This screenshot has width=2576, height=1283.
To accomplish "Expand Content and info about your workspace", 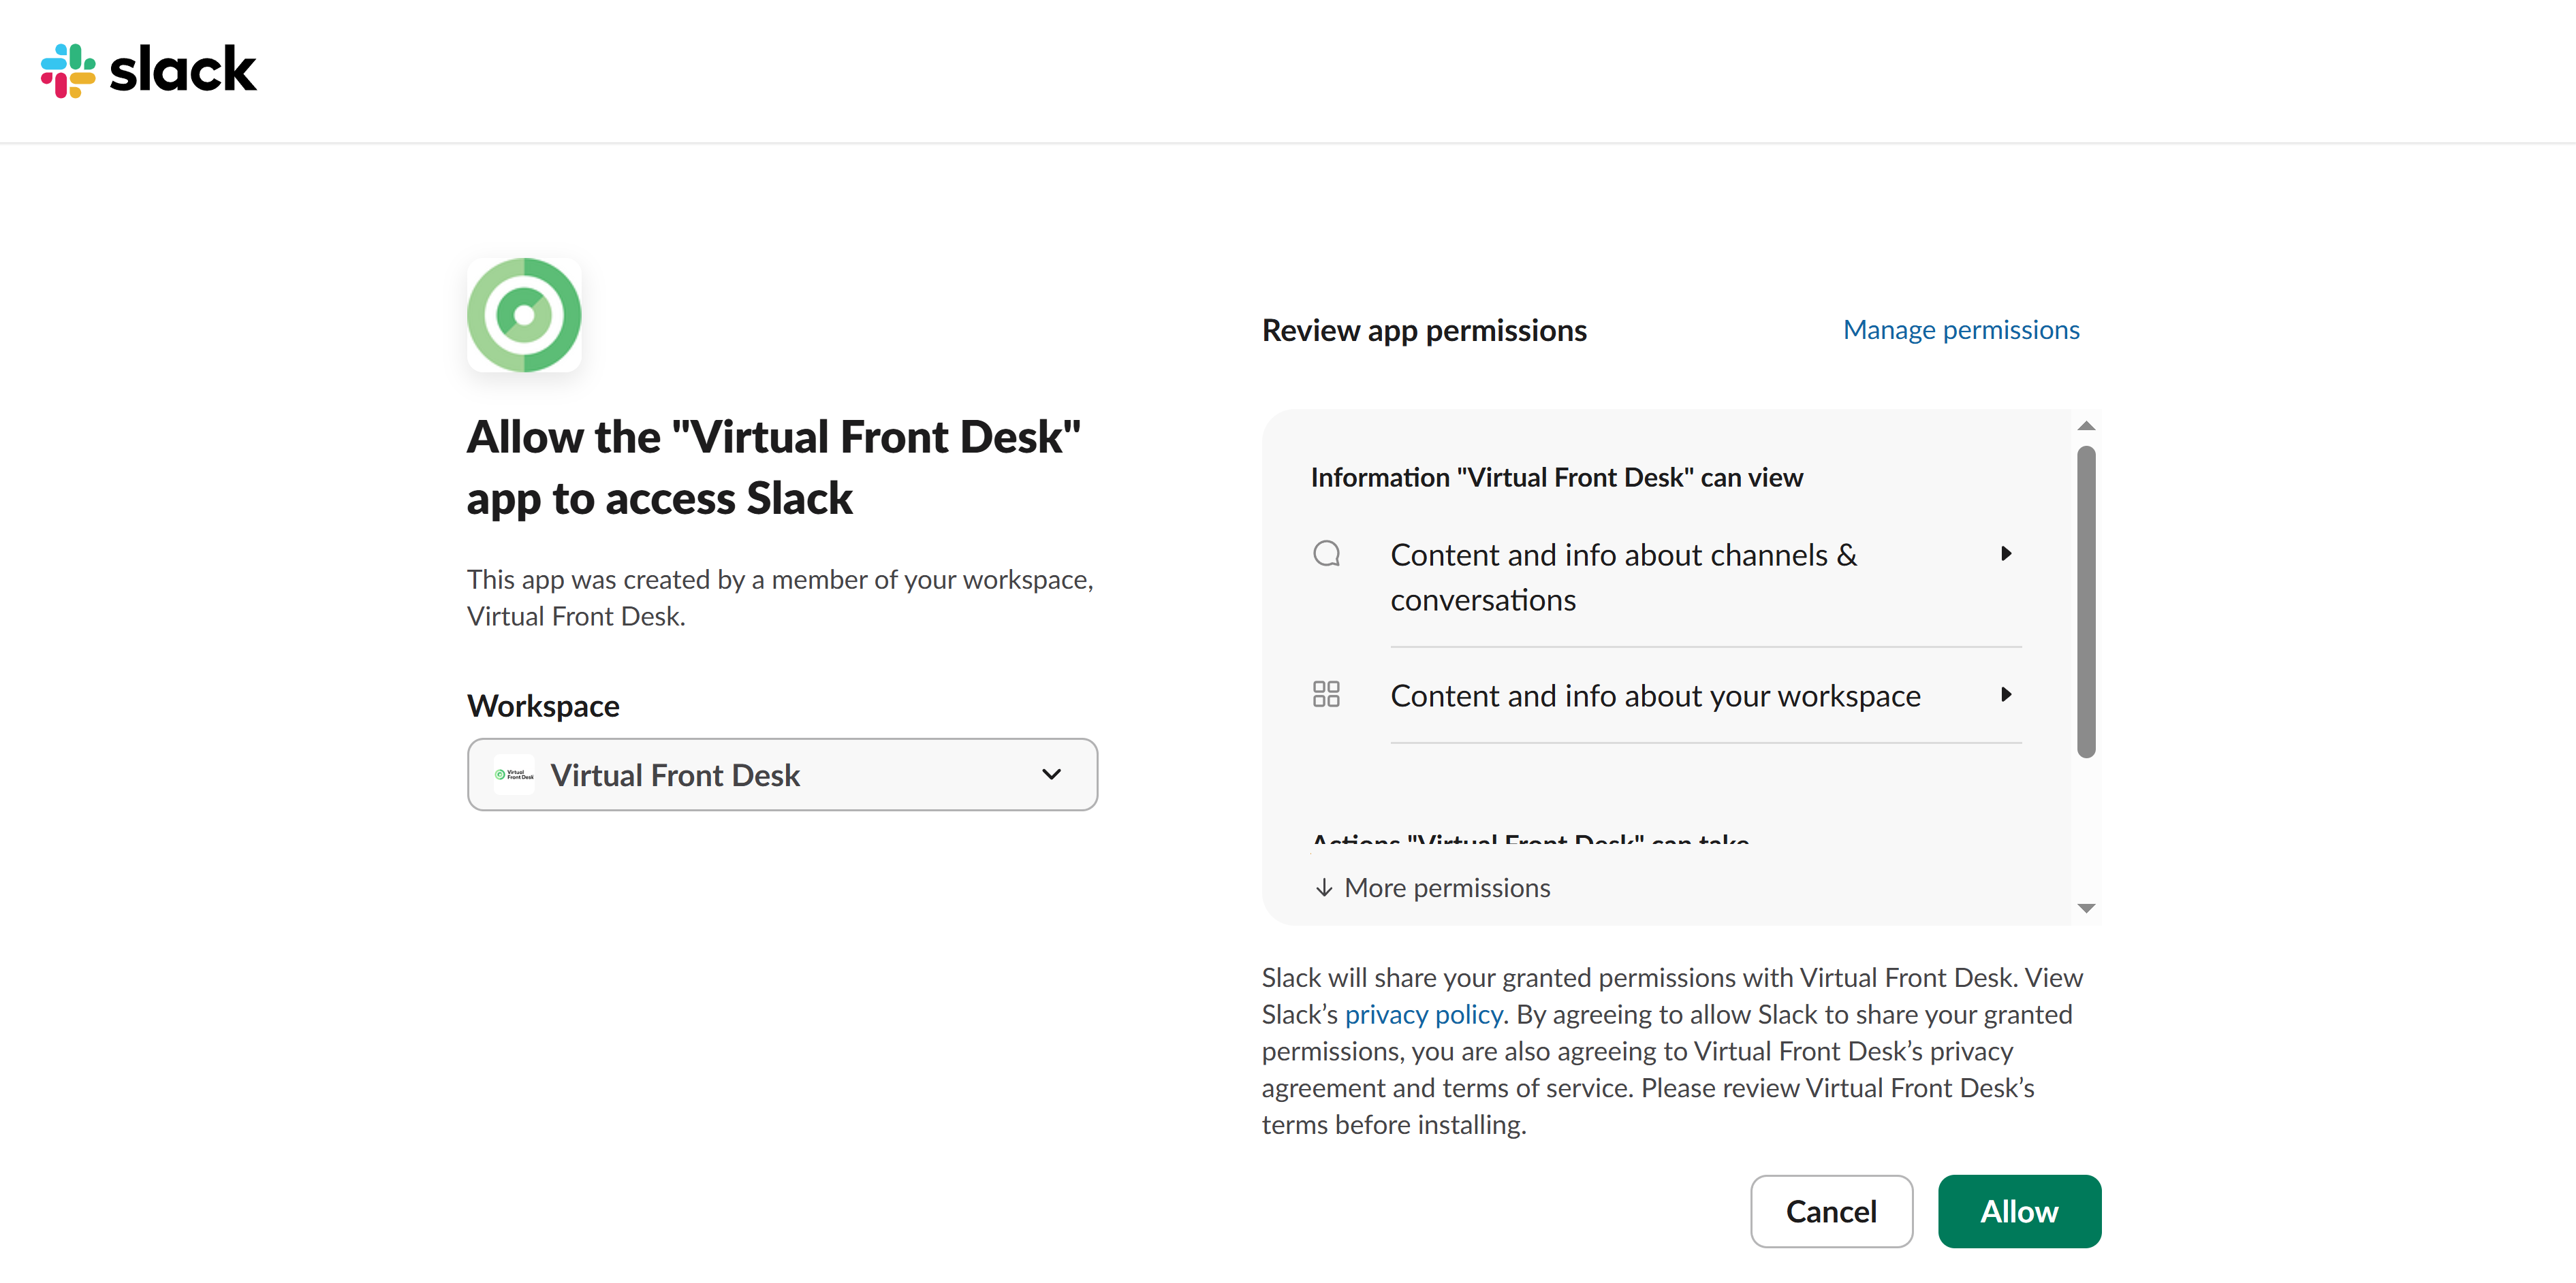I will (x=1655, y=696).
